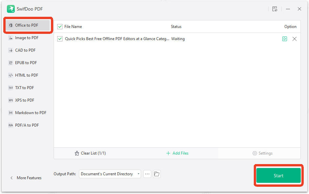
Task: Start converting the Quick Picks file icon
Action: coord(285,39)
